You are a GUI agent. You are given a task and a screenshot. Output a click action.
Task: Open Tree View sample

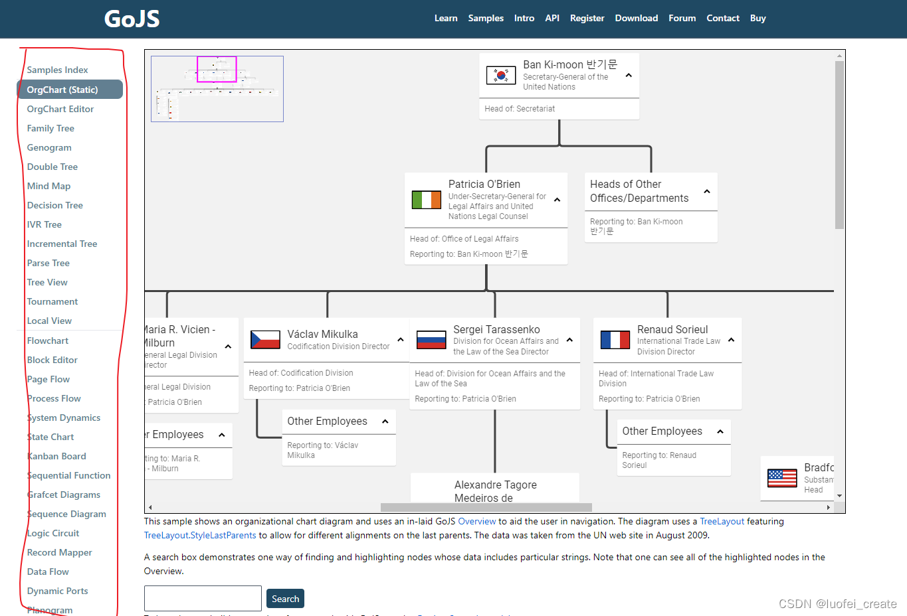[x=47, y=282]
